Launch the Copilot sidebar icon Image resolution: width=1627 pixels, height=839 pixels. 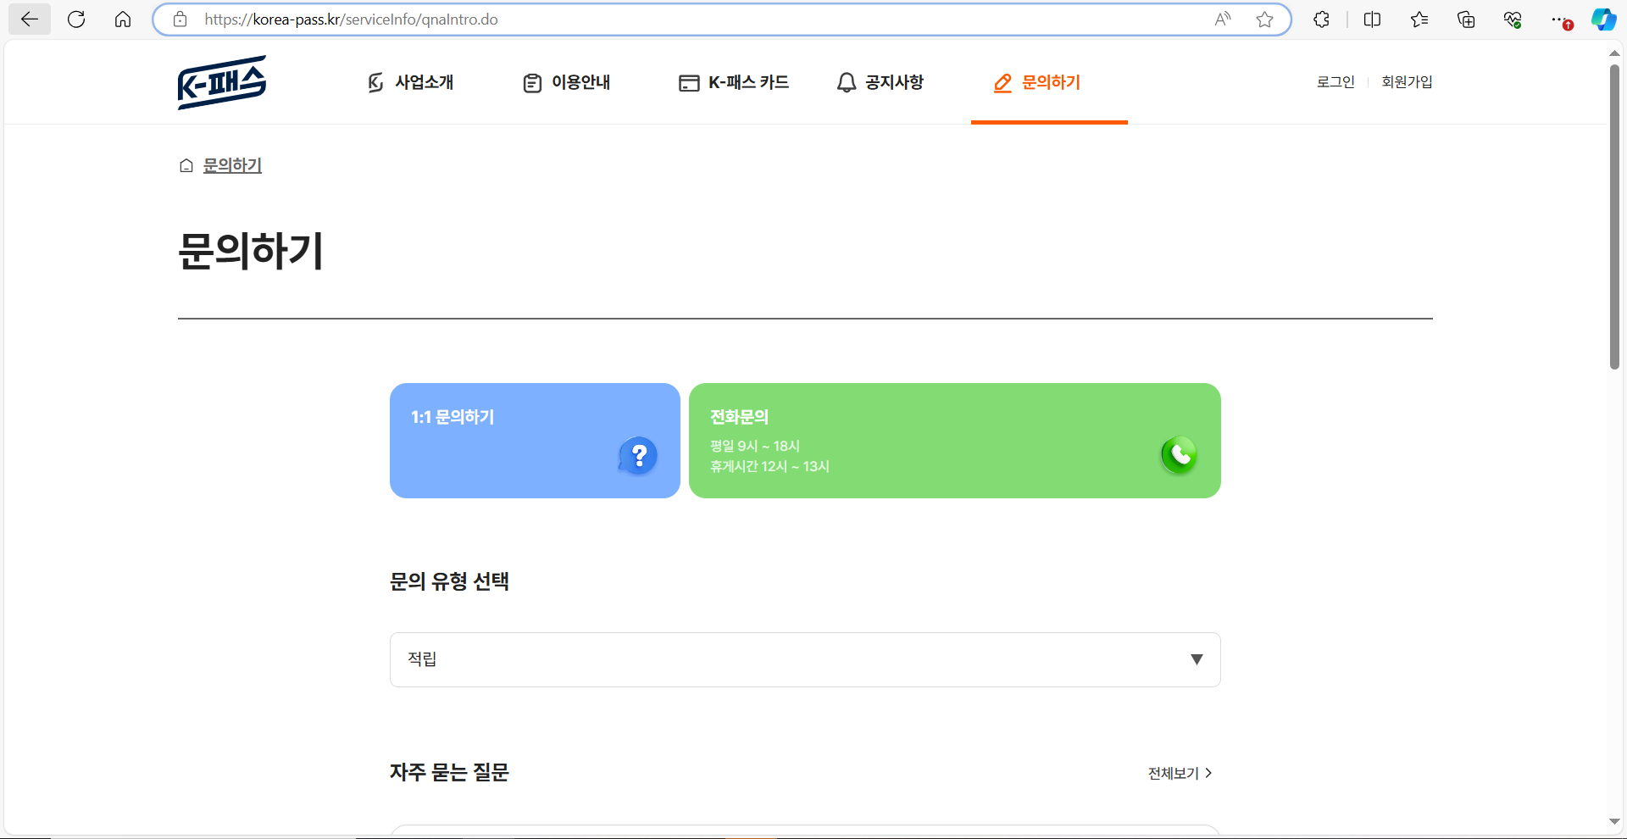(x=1603, y=19)
